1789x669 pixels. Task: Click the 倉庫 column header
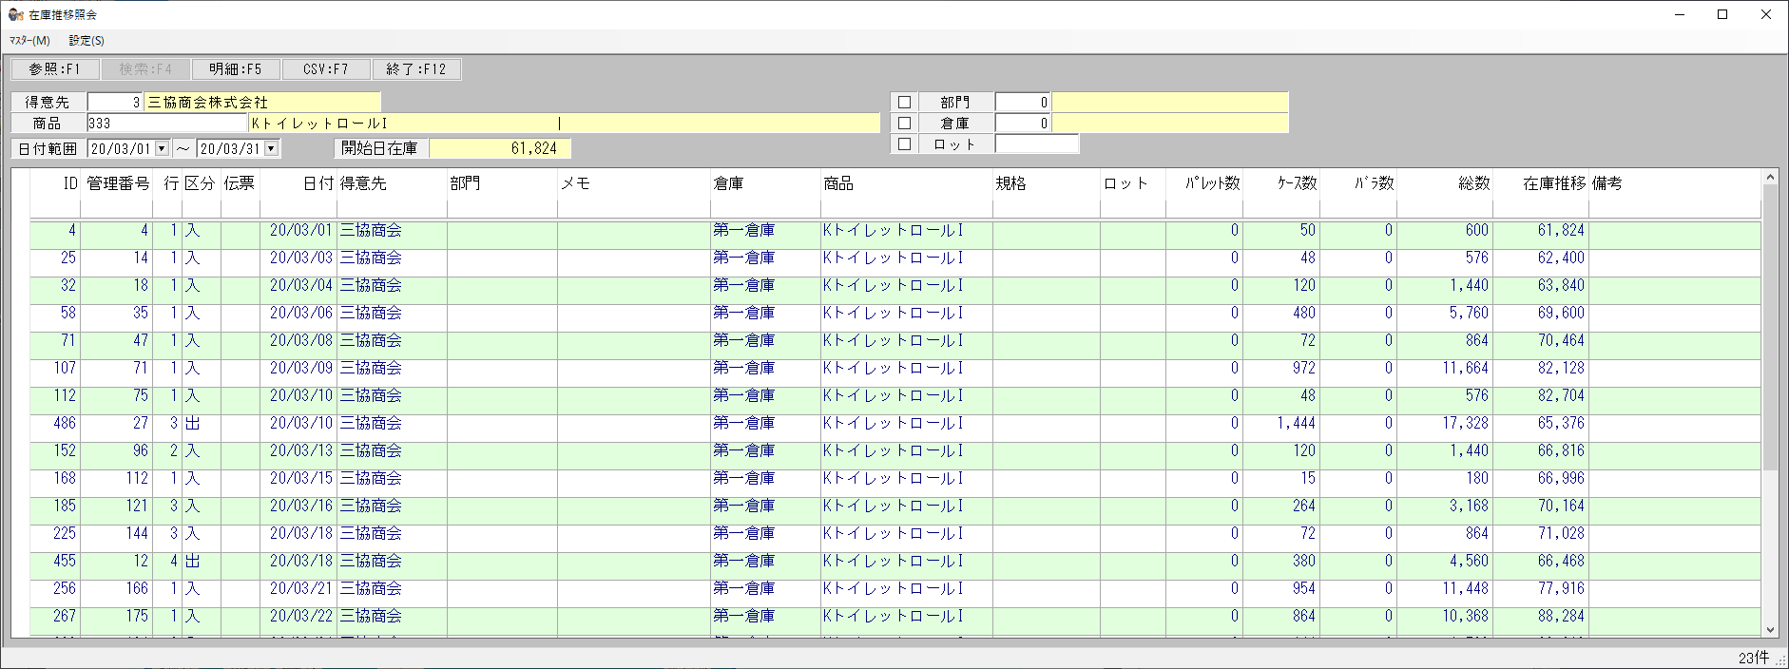[765, 183]
